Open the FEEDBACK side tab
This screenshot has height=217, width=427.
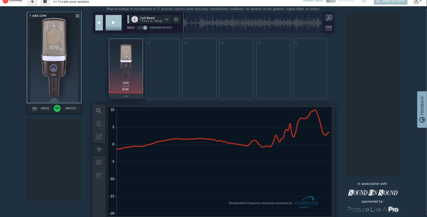click(422, 109)
